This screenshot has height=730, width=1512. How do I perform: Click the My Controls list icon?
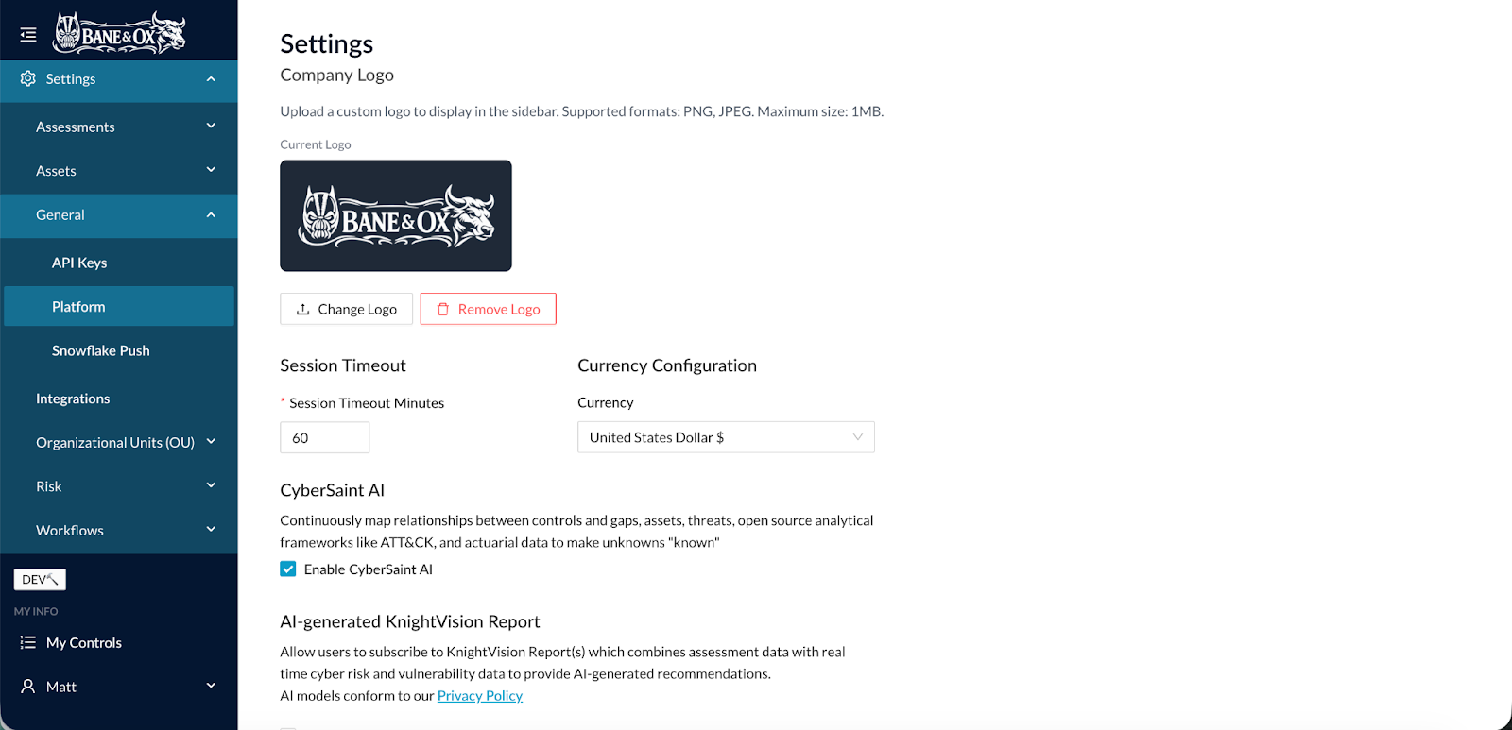28,643
